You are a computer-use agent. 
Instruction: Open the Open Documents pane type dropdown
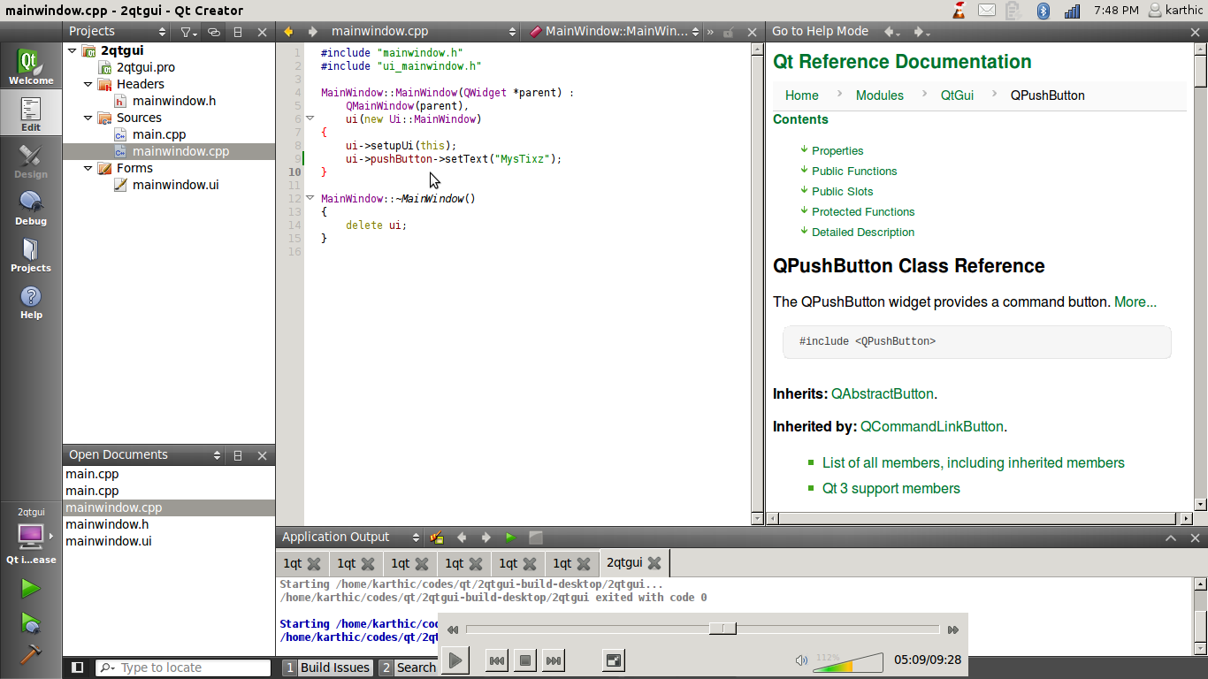[x=145, y=455]
